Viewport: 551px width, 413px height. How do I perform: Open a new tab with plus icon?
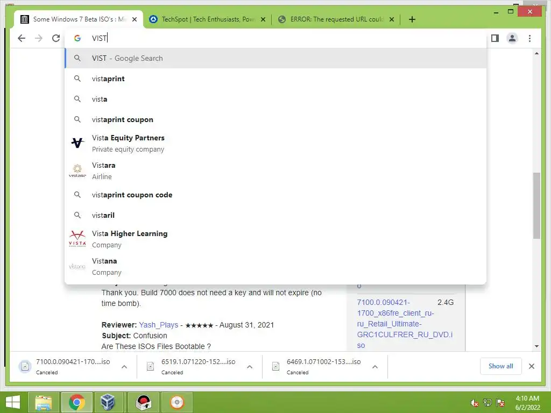point(412,19)
